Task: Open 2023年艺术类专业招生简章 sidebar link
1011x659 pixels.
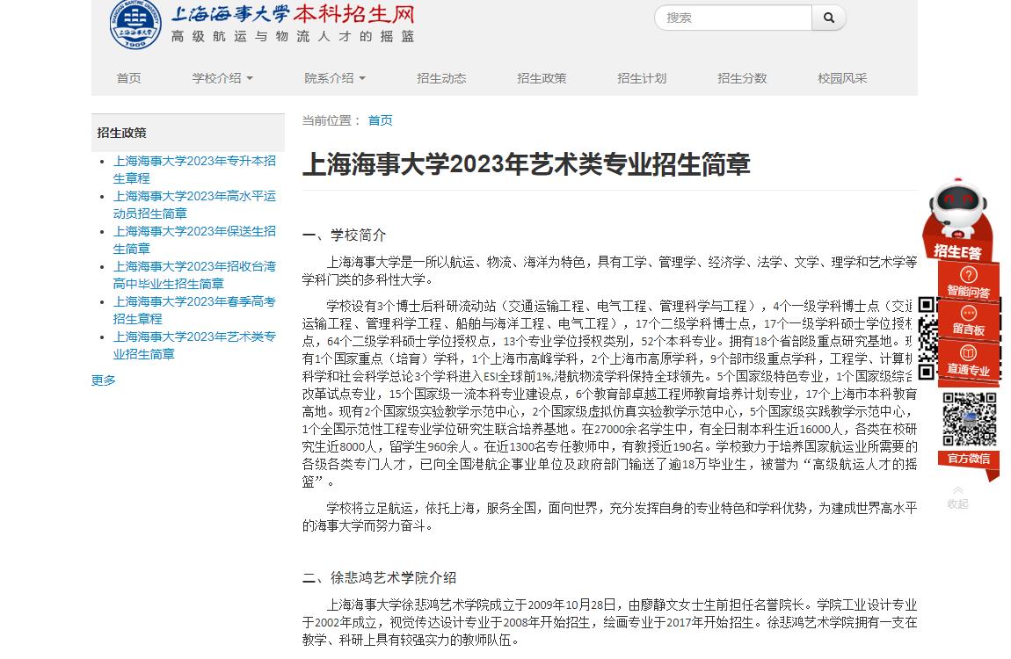Action: 194,345
